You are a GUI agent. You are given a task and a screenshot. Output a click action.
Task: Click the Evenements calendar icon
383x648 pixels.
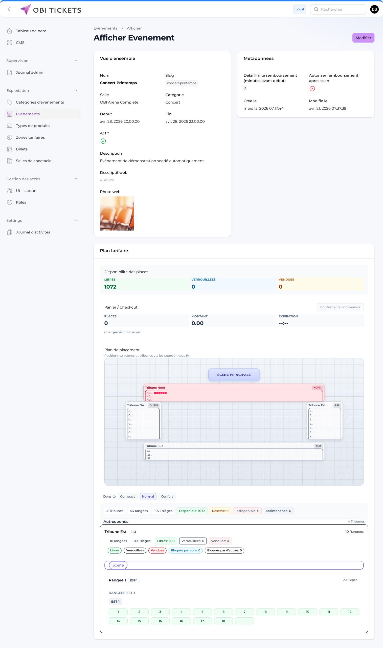pos(10,114)
